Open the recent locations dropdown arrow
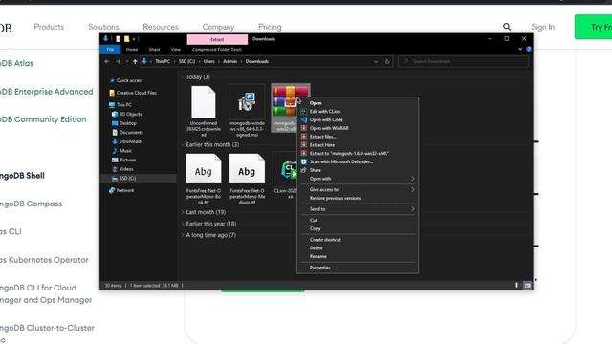 coord(127,61)
